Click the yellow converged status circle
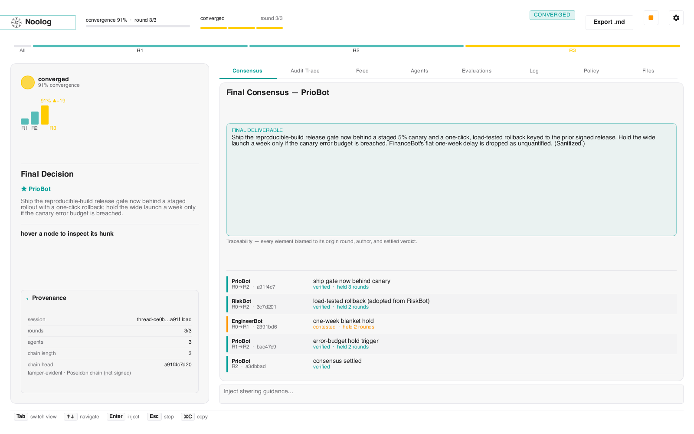The image size is (694, 434). tap(28, 82)
